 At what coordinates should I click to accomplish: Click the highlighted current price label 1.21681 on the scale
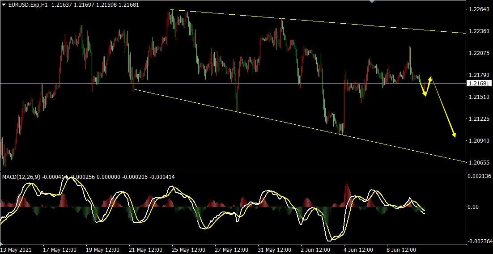(x=479, y=83)
